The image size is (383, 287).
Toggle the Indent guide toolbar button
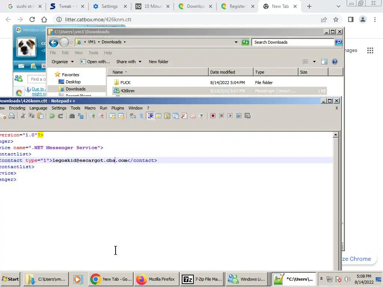[150, 116]
